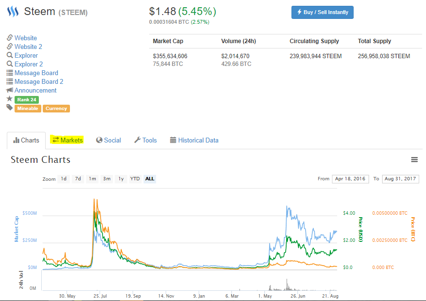Click the Rank 24 badge
426x301 pixels.
(x=27, y=99)
